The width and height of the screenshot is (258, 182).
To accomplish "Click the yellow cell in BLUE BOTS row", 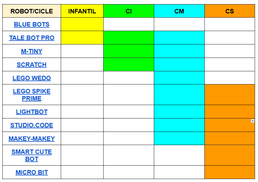I will pos(82,24).
